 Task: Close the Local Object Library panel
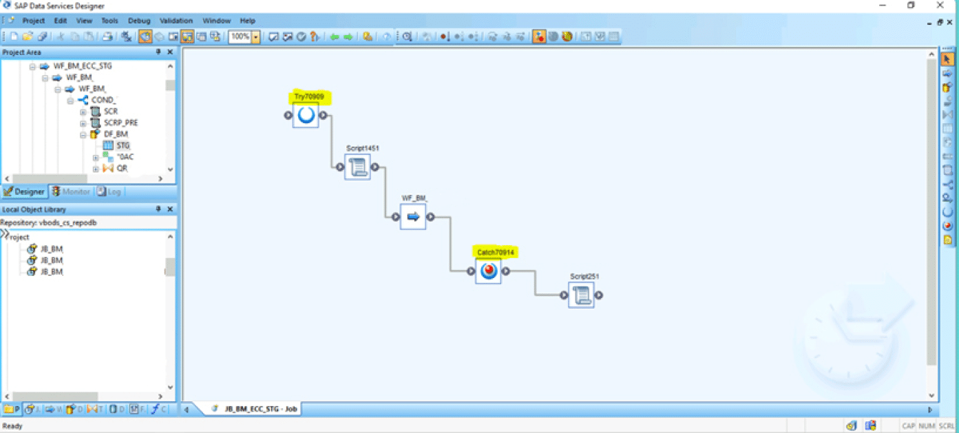point(170,209)
